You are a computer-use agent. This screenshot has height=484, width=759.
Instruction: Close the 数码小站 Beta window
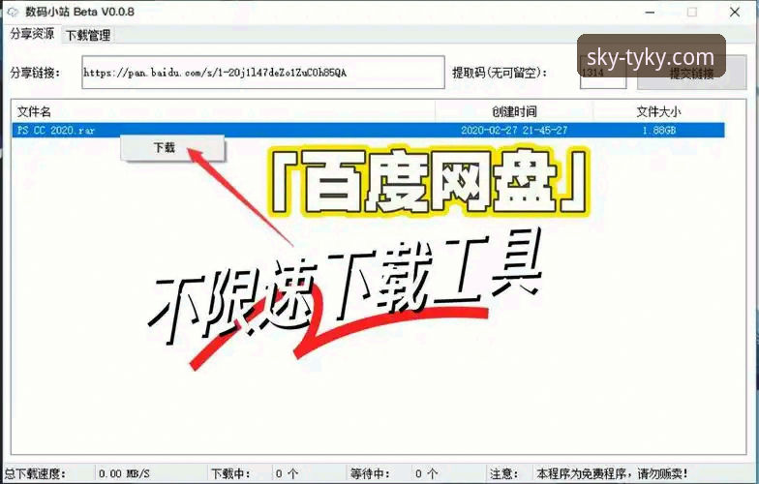(735, 12)
